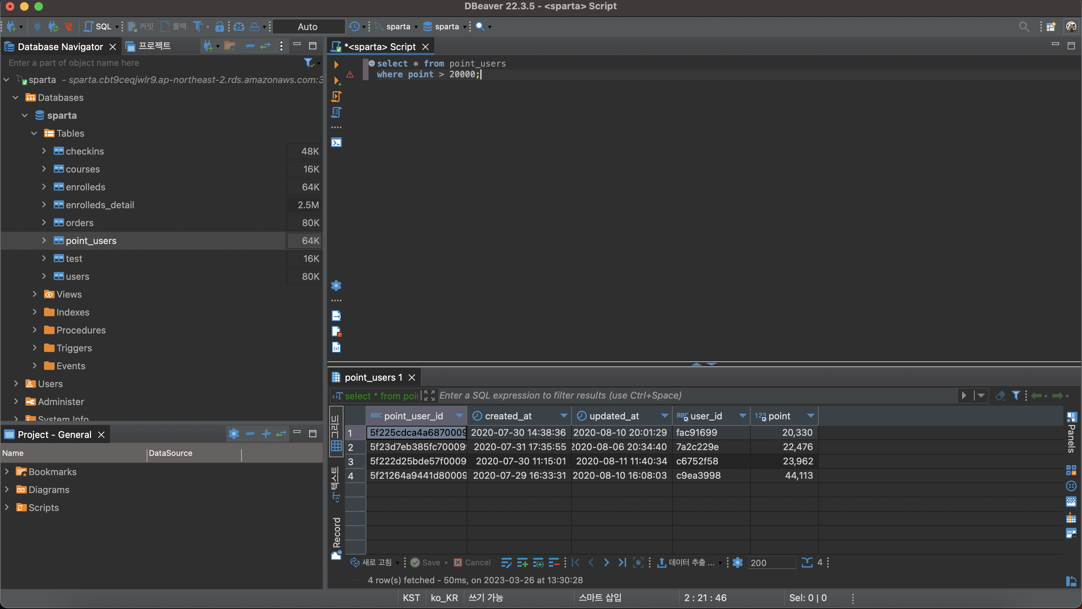The width and height of the screenshot is (1082, 609).
Task: Collapse the Tables folder
Action: 34,133
